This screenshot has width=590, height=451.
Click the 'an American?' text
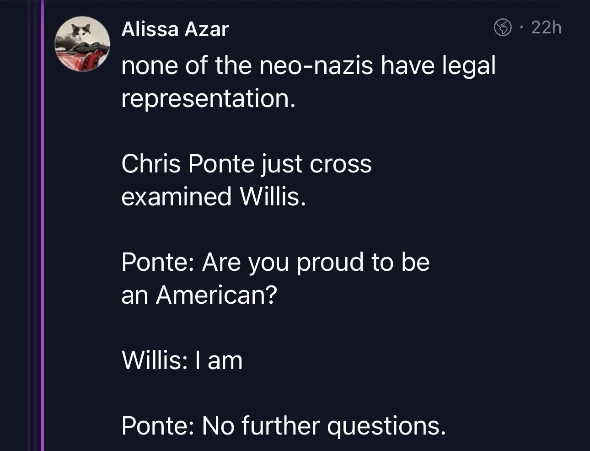[x=199, y=295]
